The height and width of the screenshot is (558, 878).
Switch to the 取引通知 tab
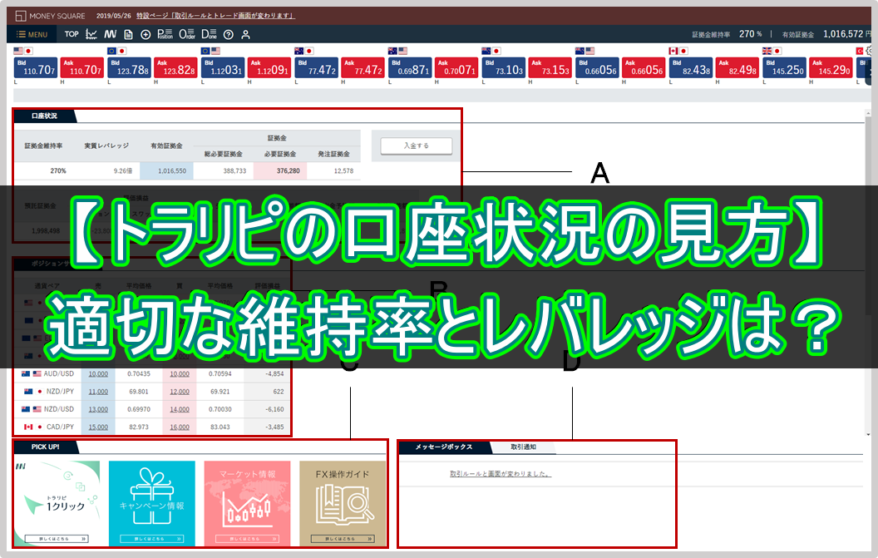coord(524,447)
